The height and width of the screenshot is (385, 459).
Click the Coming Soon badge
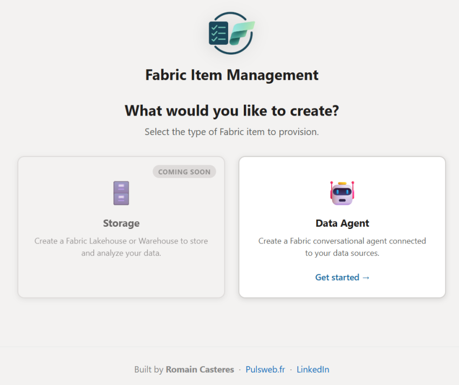coord(184,172)
